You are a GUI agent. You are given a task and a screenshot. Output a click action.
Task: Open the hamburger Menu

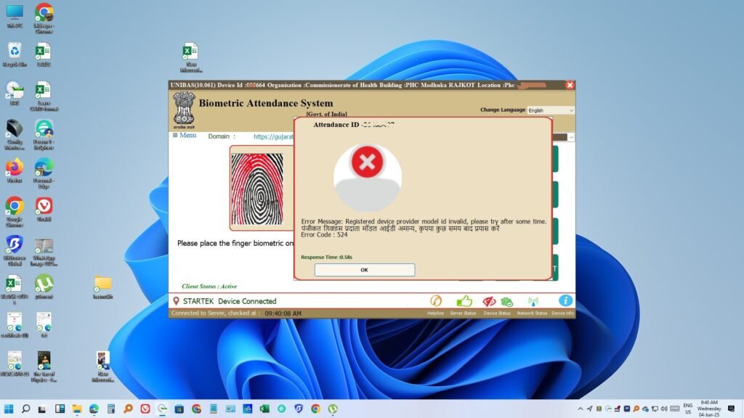[x=184, y=135]
